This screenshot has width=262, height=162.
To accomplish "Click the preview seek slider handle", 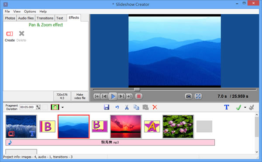I will point(137,89).
